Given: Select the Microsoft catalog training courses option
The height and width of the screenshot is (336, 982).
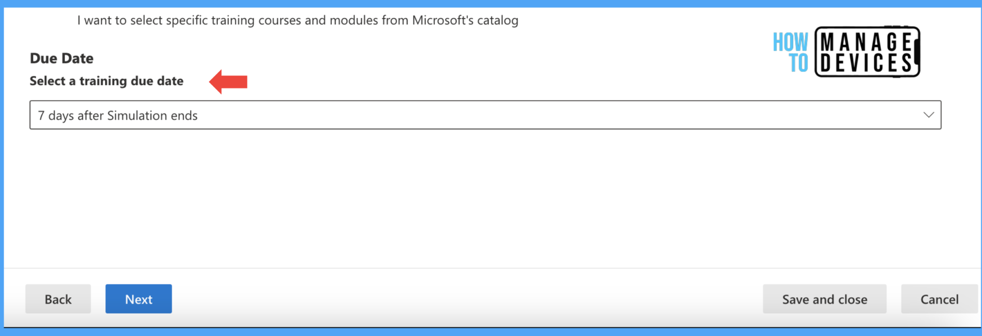Looking at the screenshot, I should [298, 20].
